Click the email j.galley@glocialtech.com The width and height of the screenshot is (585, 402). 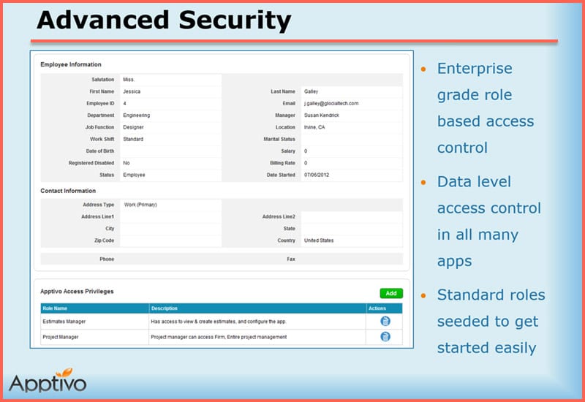click(x=331, y=104)
